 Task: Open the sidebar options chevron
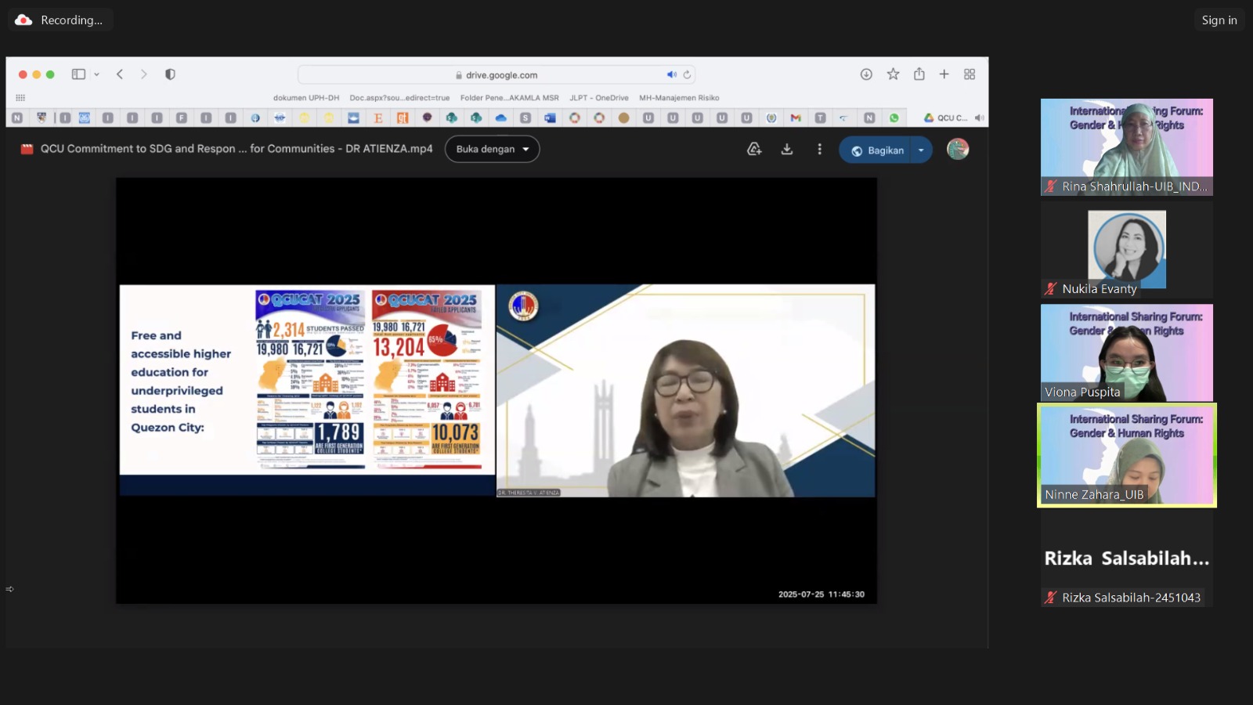click(96, 74)
